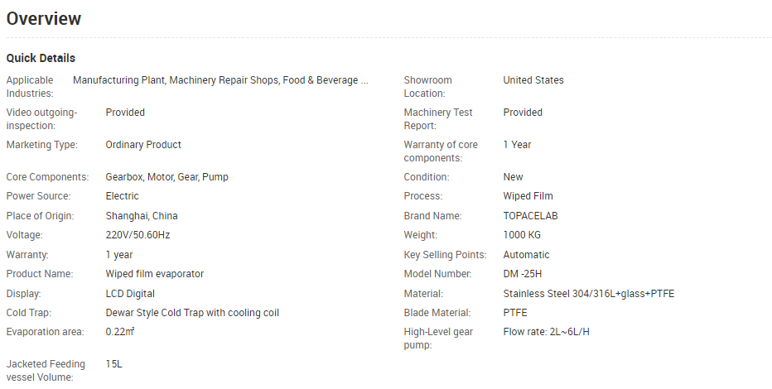This screenshot has width=772, height=389.
Task: Click the Warranty of core components label
Action: coord(441,151)
